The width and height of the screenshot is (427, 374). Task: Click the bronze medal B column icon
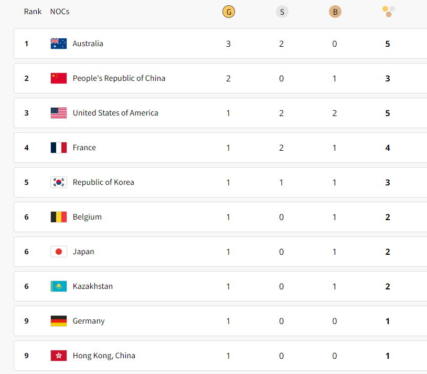335,12
